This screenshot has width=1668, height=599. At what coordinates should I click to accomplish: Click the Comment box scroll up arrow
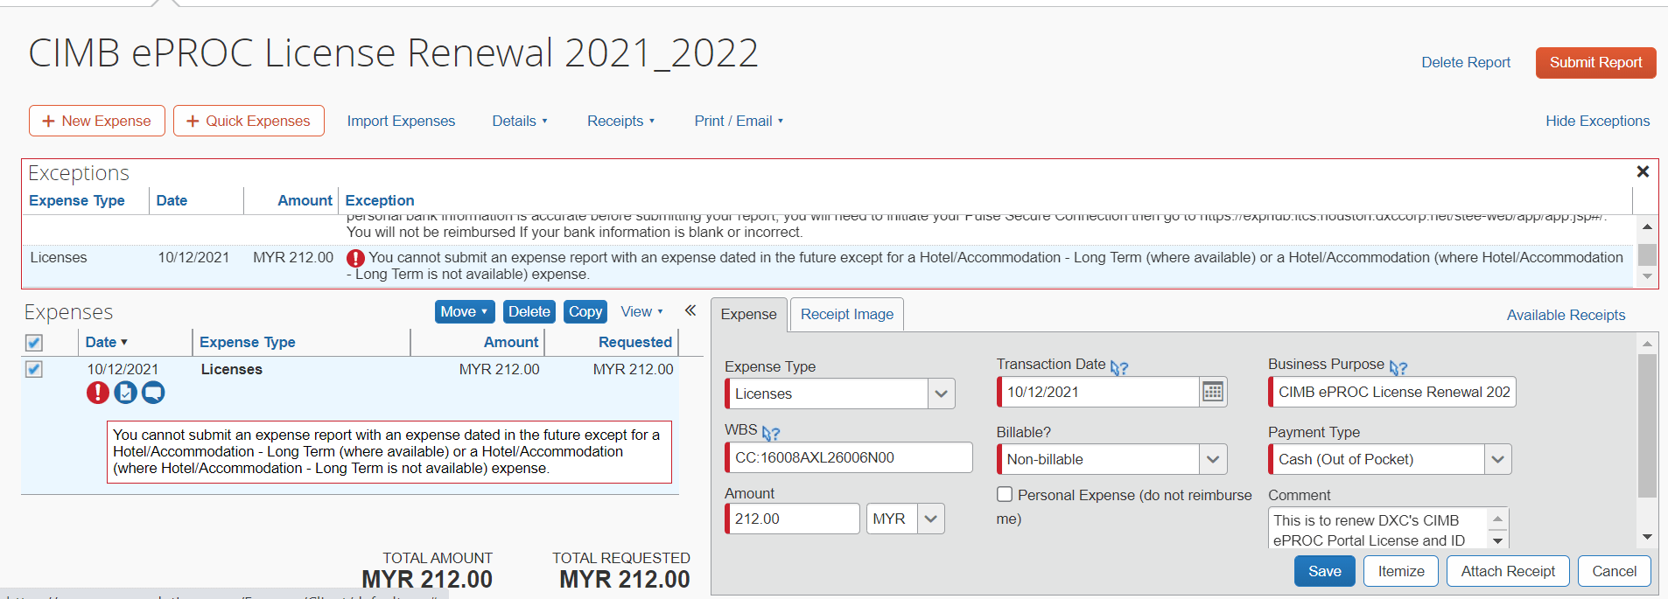[x=1497, y=519]
